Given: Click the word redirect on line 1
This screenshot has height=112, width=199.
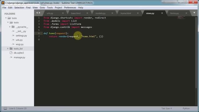Looking at the screenshot, I should click(100, 18).
